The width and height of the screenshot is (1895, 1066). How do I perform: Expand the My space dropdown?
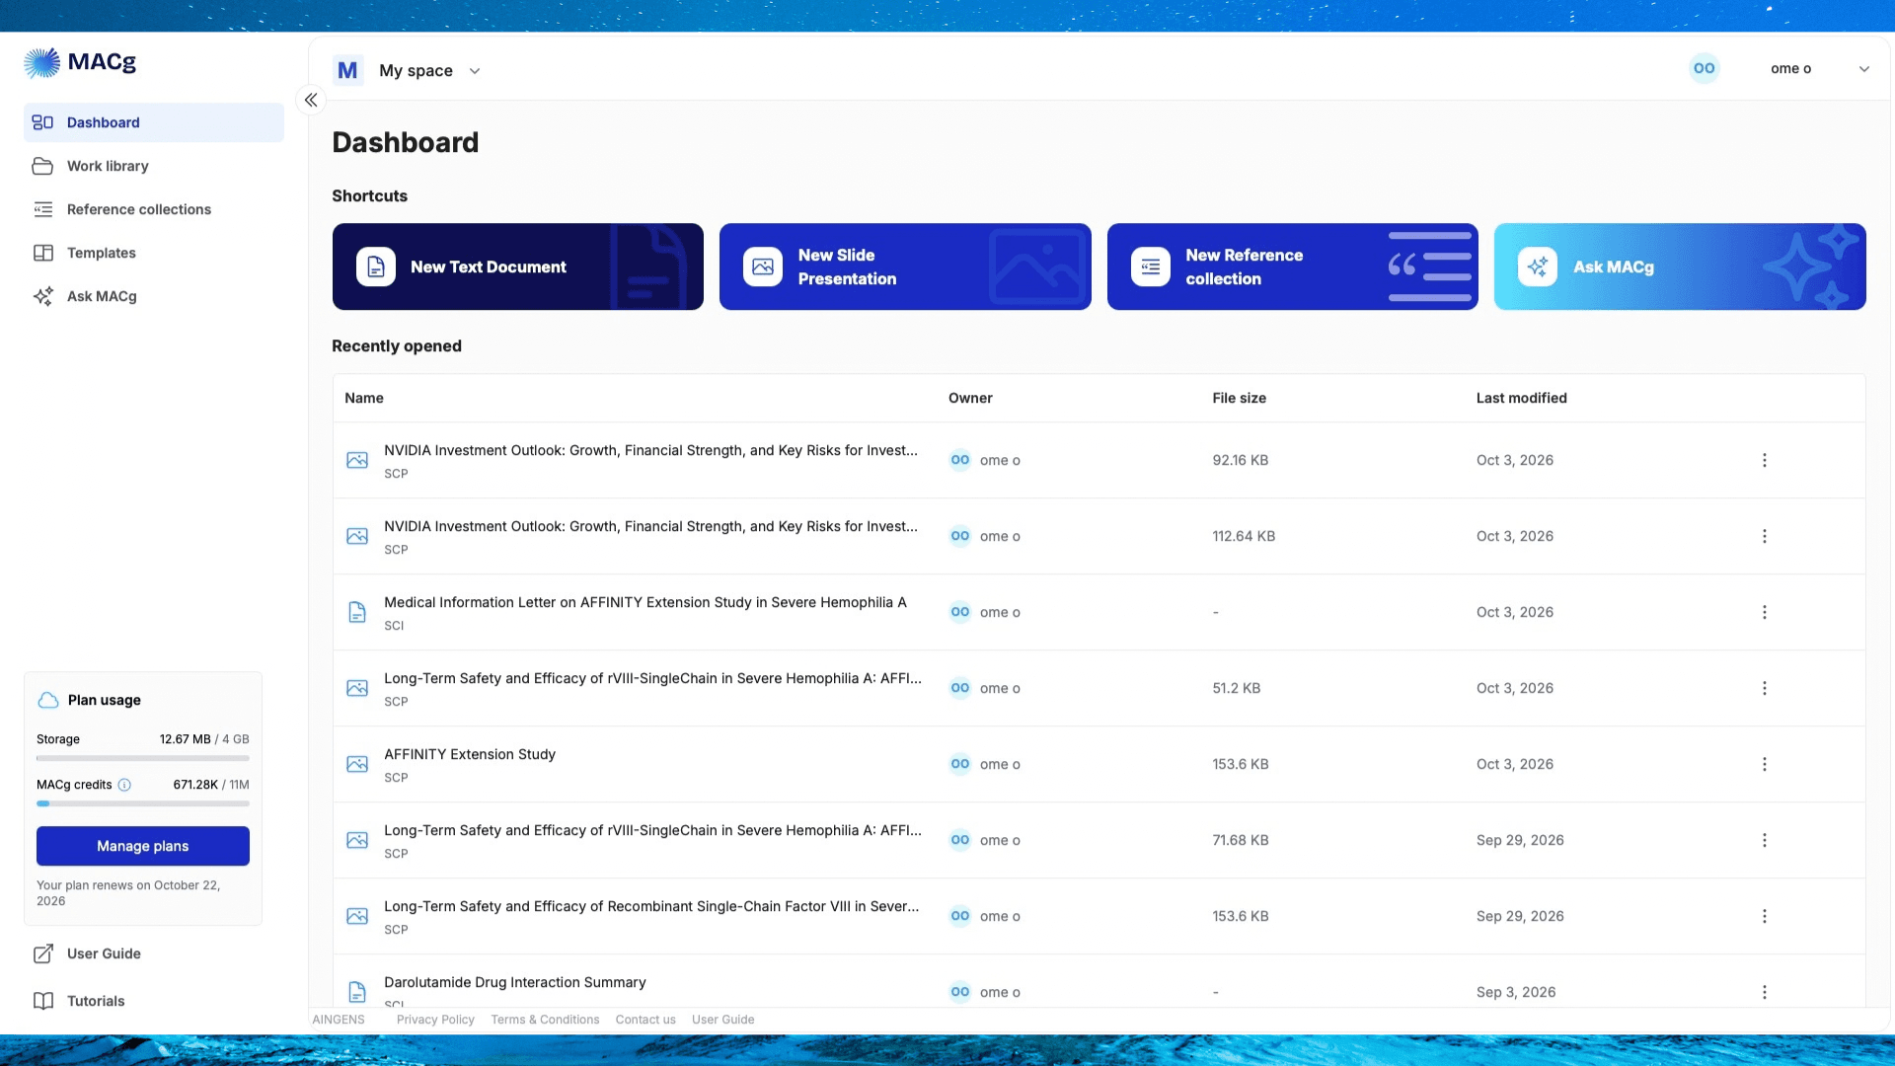(430, 70)
